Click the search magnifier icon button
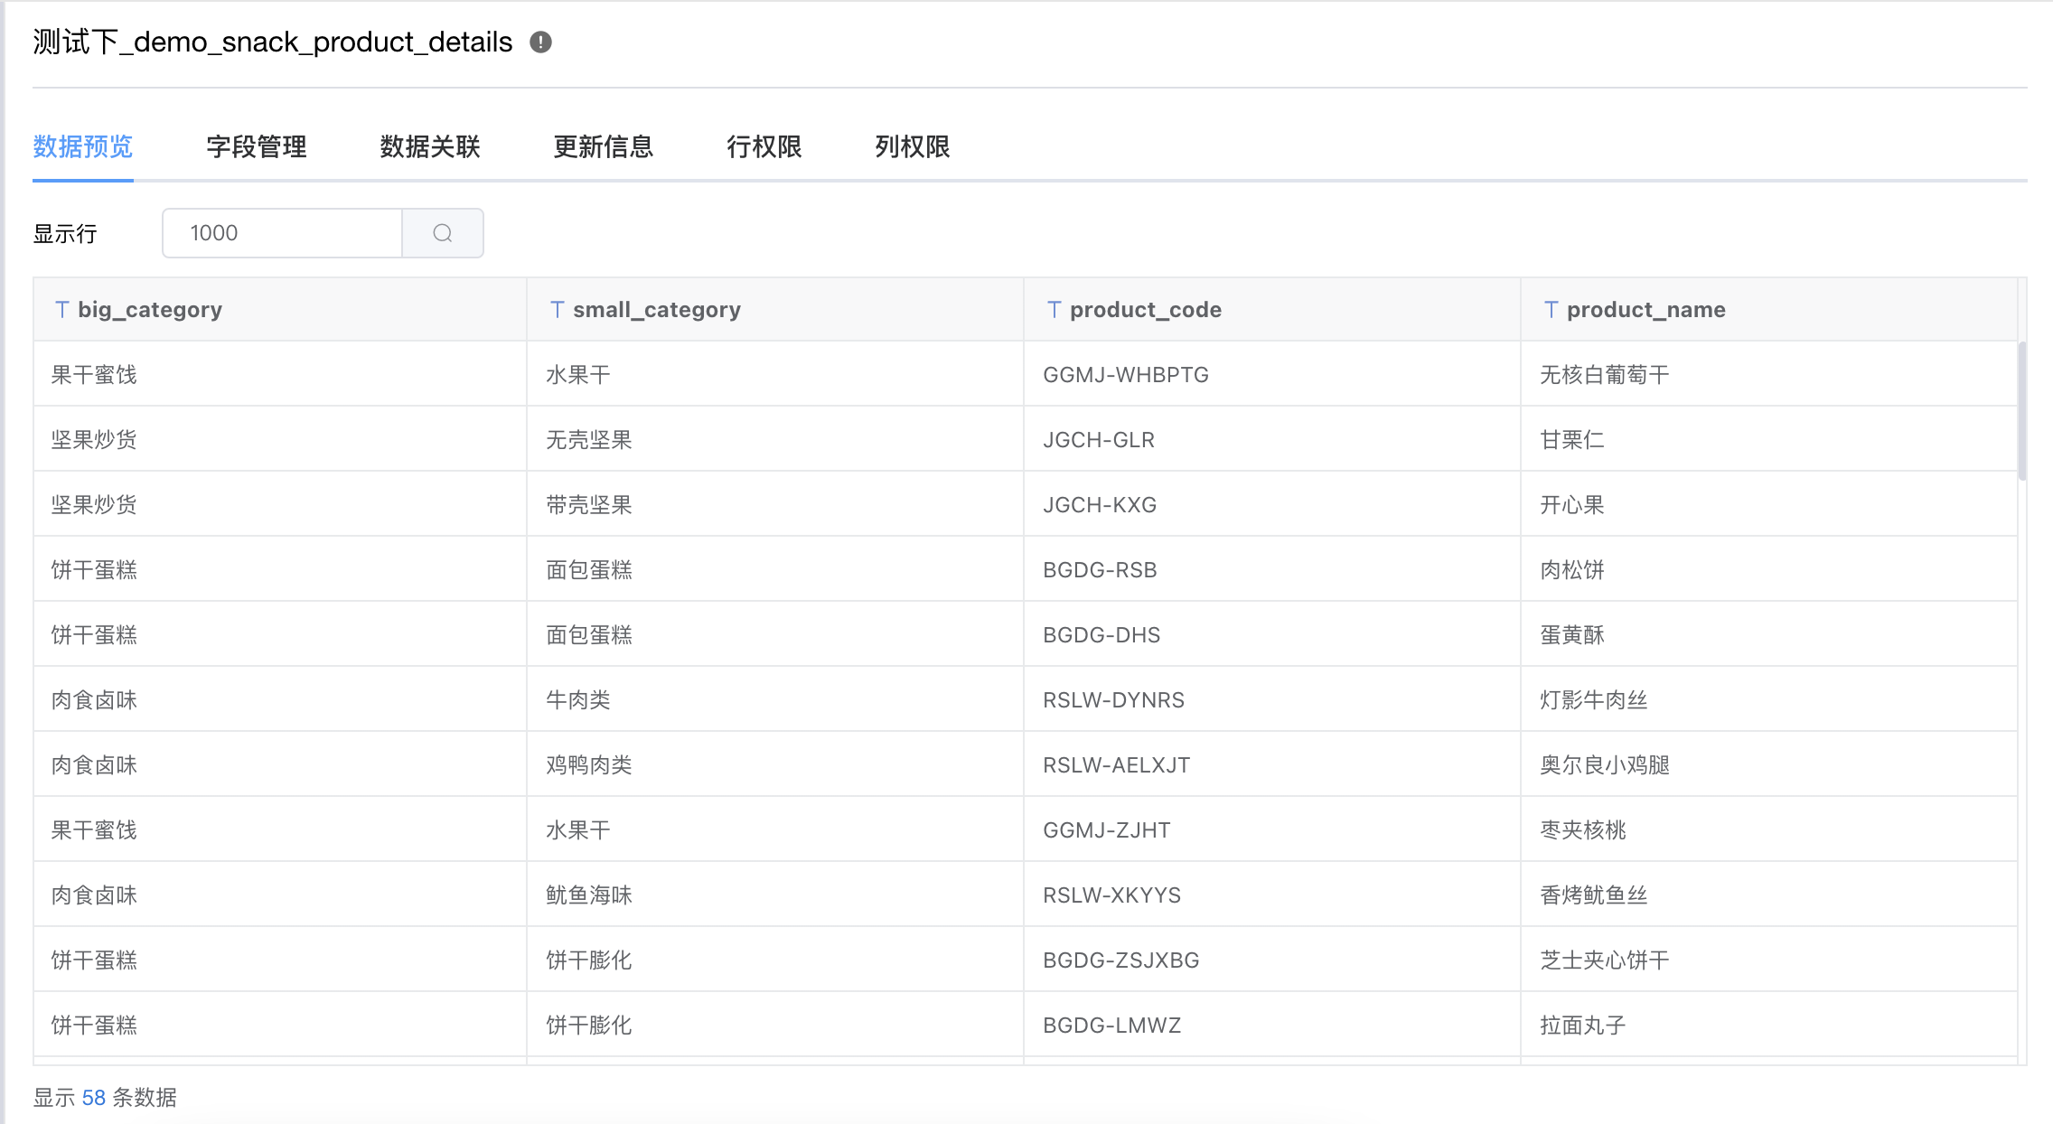This screenshot has width=2053, height=1124. click(443, 233)
